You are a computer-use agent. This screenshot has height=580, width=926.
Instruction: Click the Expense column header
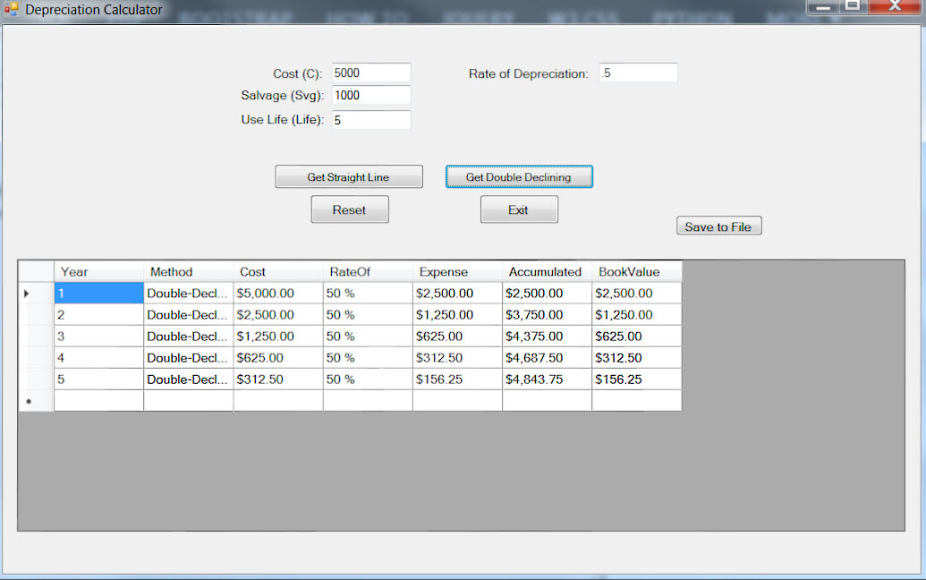tap(456, 271)
